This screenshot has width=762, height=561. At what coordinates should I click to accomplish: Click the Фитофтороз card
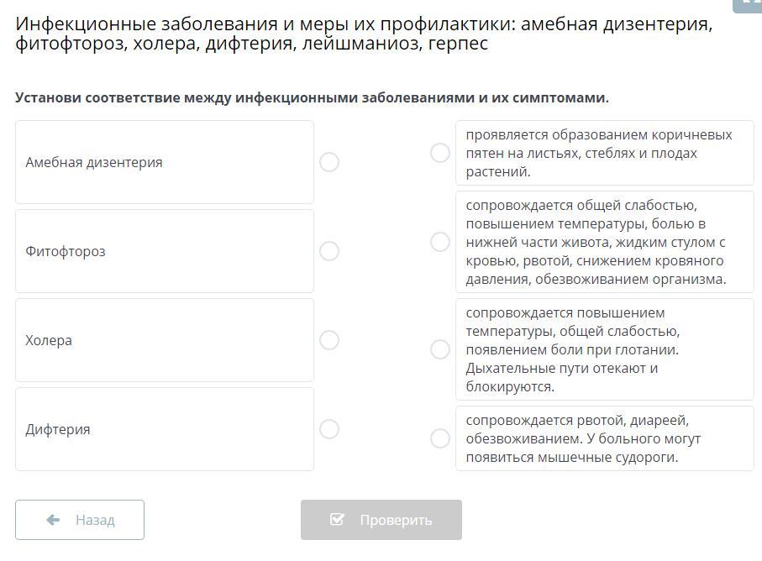click(165, 251)
